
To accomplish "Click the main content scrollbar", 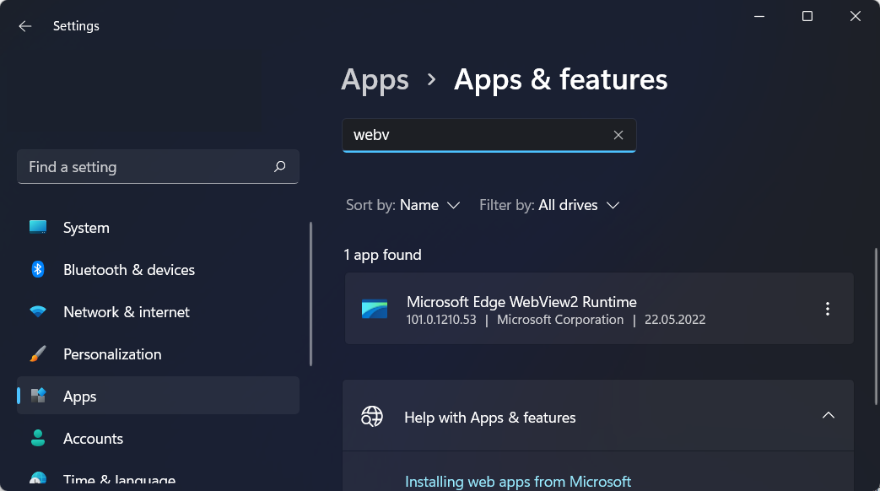I will pos(876,326).
